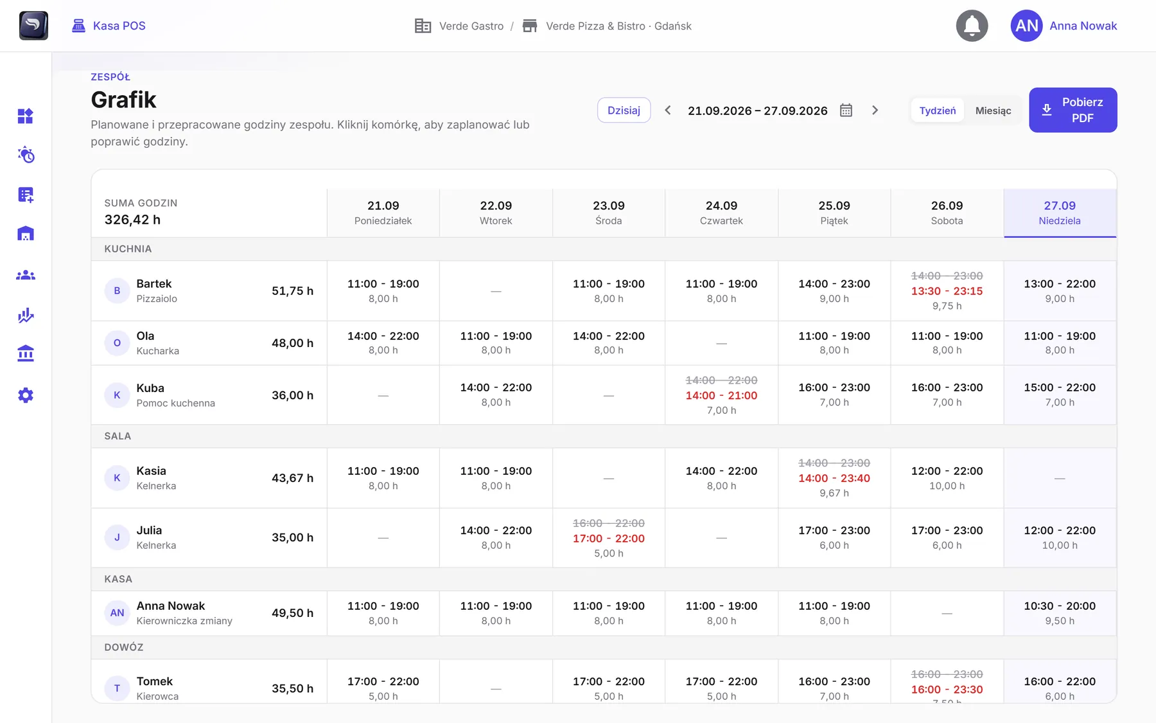Select the 21.09 Poniedziałek column header

(x=383, y=213)
